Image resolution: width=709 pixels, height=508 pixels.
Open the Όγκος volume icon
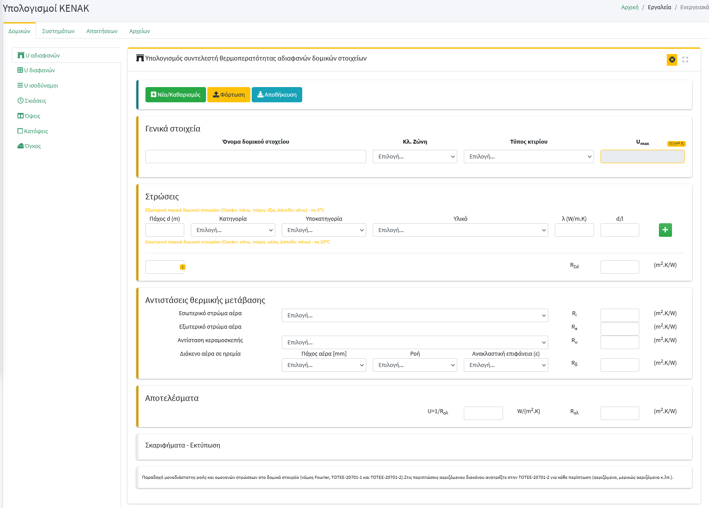(x=20, y=146)
